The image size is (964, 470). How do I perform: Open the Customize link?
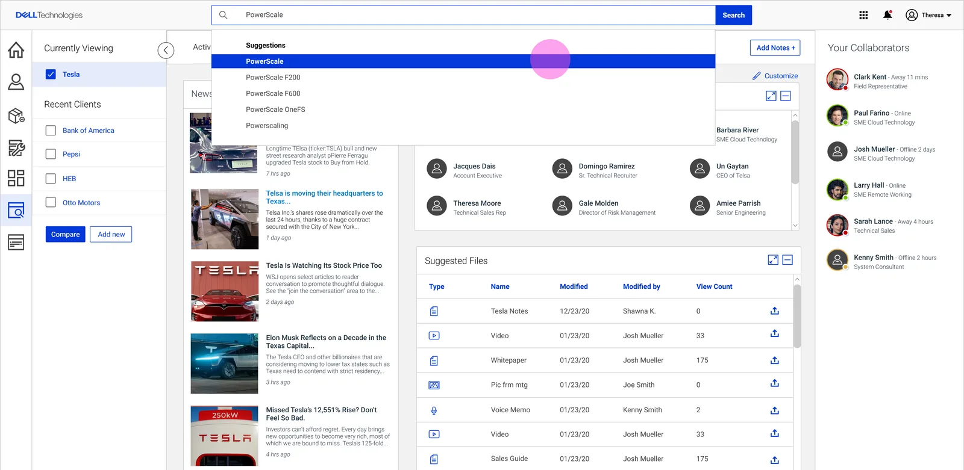[x=781, y=76]
